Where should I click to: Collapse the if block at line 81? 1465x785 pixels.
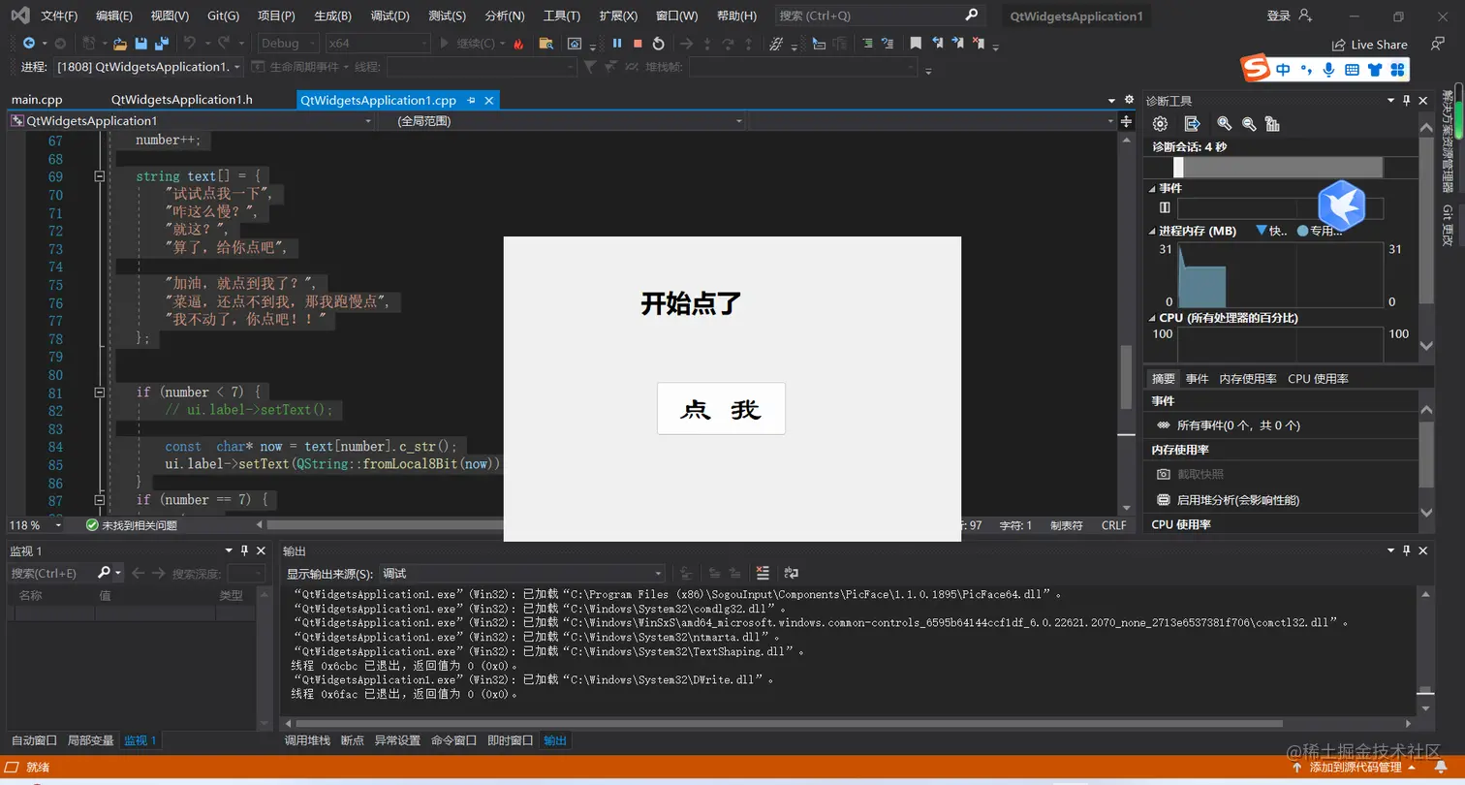(99, 392)
